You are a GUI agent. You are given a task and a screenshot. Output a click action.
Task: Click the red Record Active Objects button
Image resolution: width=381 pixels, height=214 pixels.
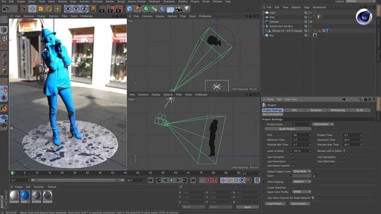click(208, 180)
